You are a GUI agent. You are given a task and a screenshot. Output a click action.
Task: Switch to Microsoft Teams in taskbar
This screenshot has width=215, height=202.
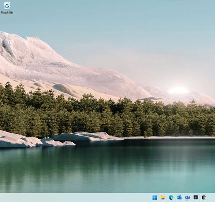[x=187, y=198]
